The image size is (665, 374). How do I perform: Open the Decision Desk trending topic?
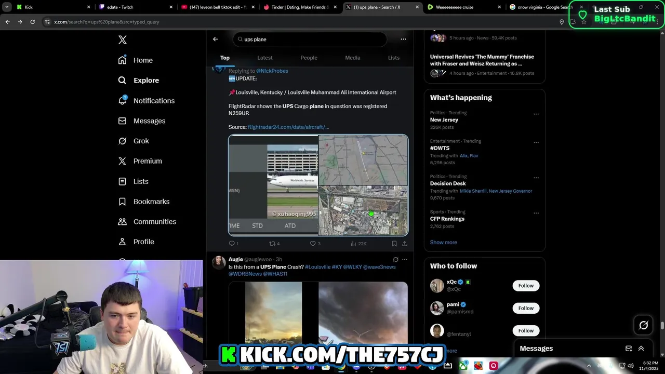[448, 183]
